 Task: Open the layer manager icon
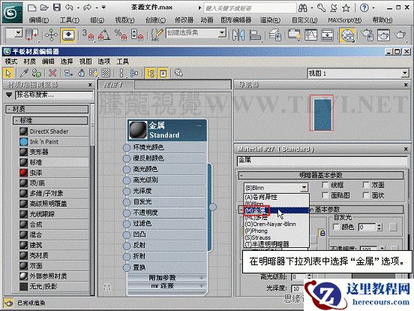274,35
